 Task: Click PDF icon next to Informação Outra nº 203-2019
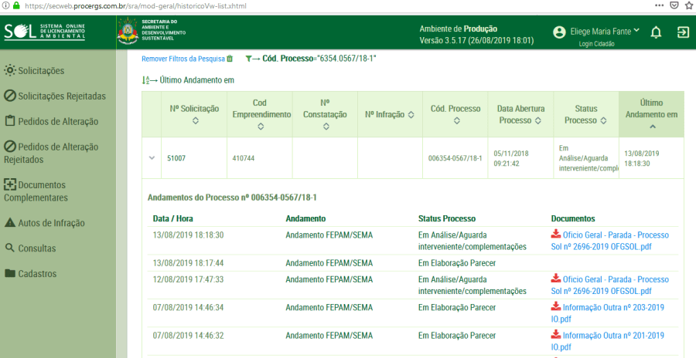555,308
